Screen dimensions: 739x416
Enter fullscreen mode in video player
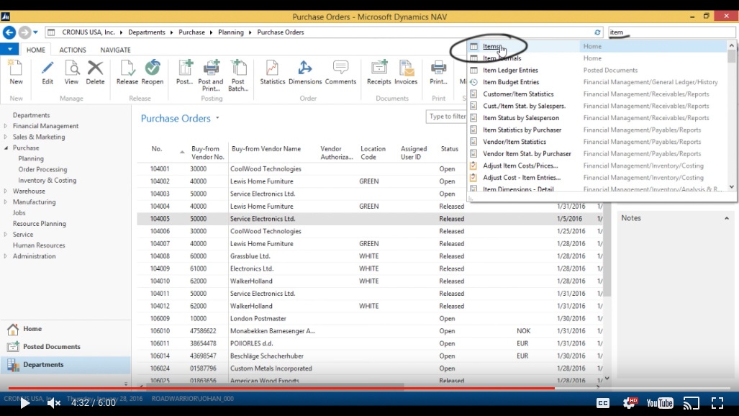pyautogui.click(x=717, y=403)
